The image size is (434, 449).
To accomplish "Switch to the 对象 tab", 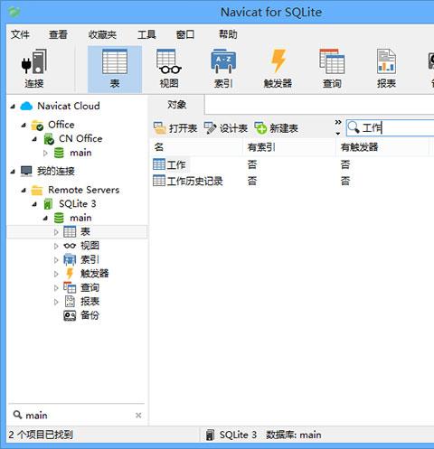I will click(x=176, y=105).
